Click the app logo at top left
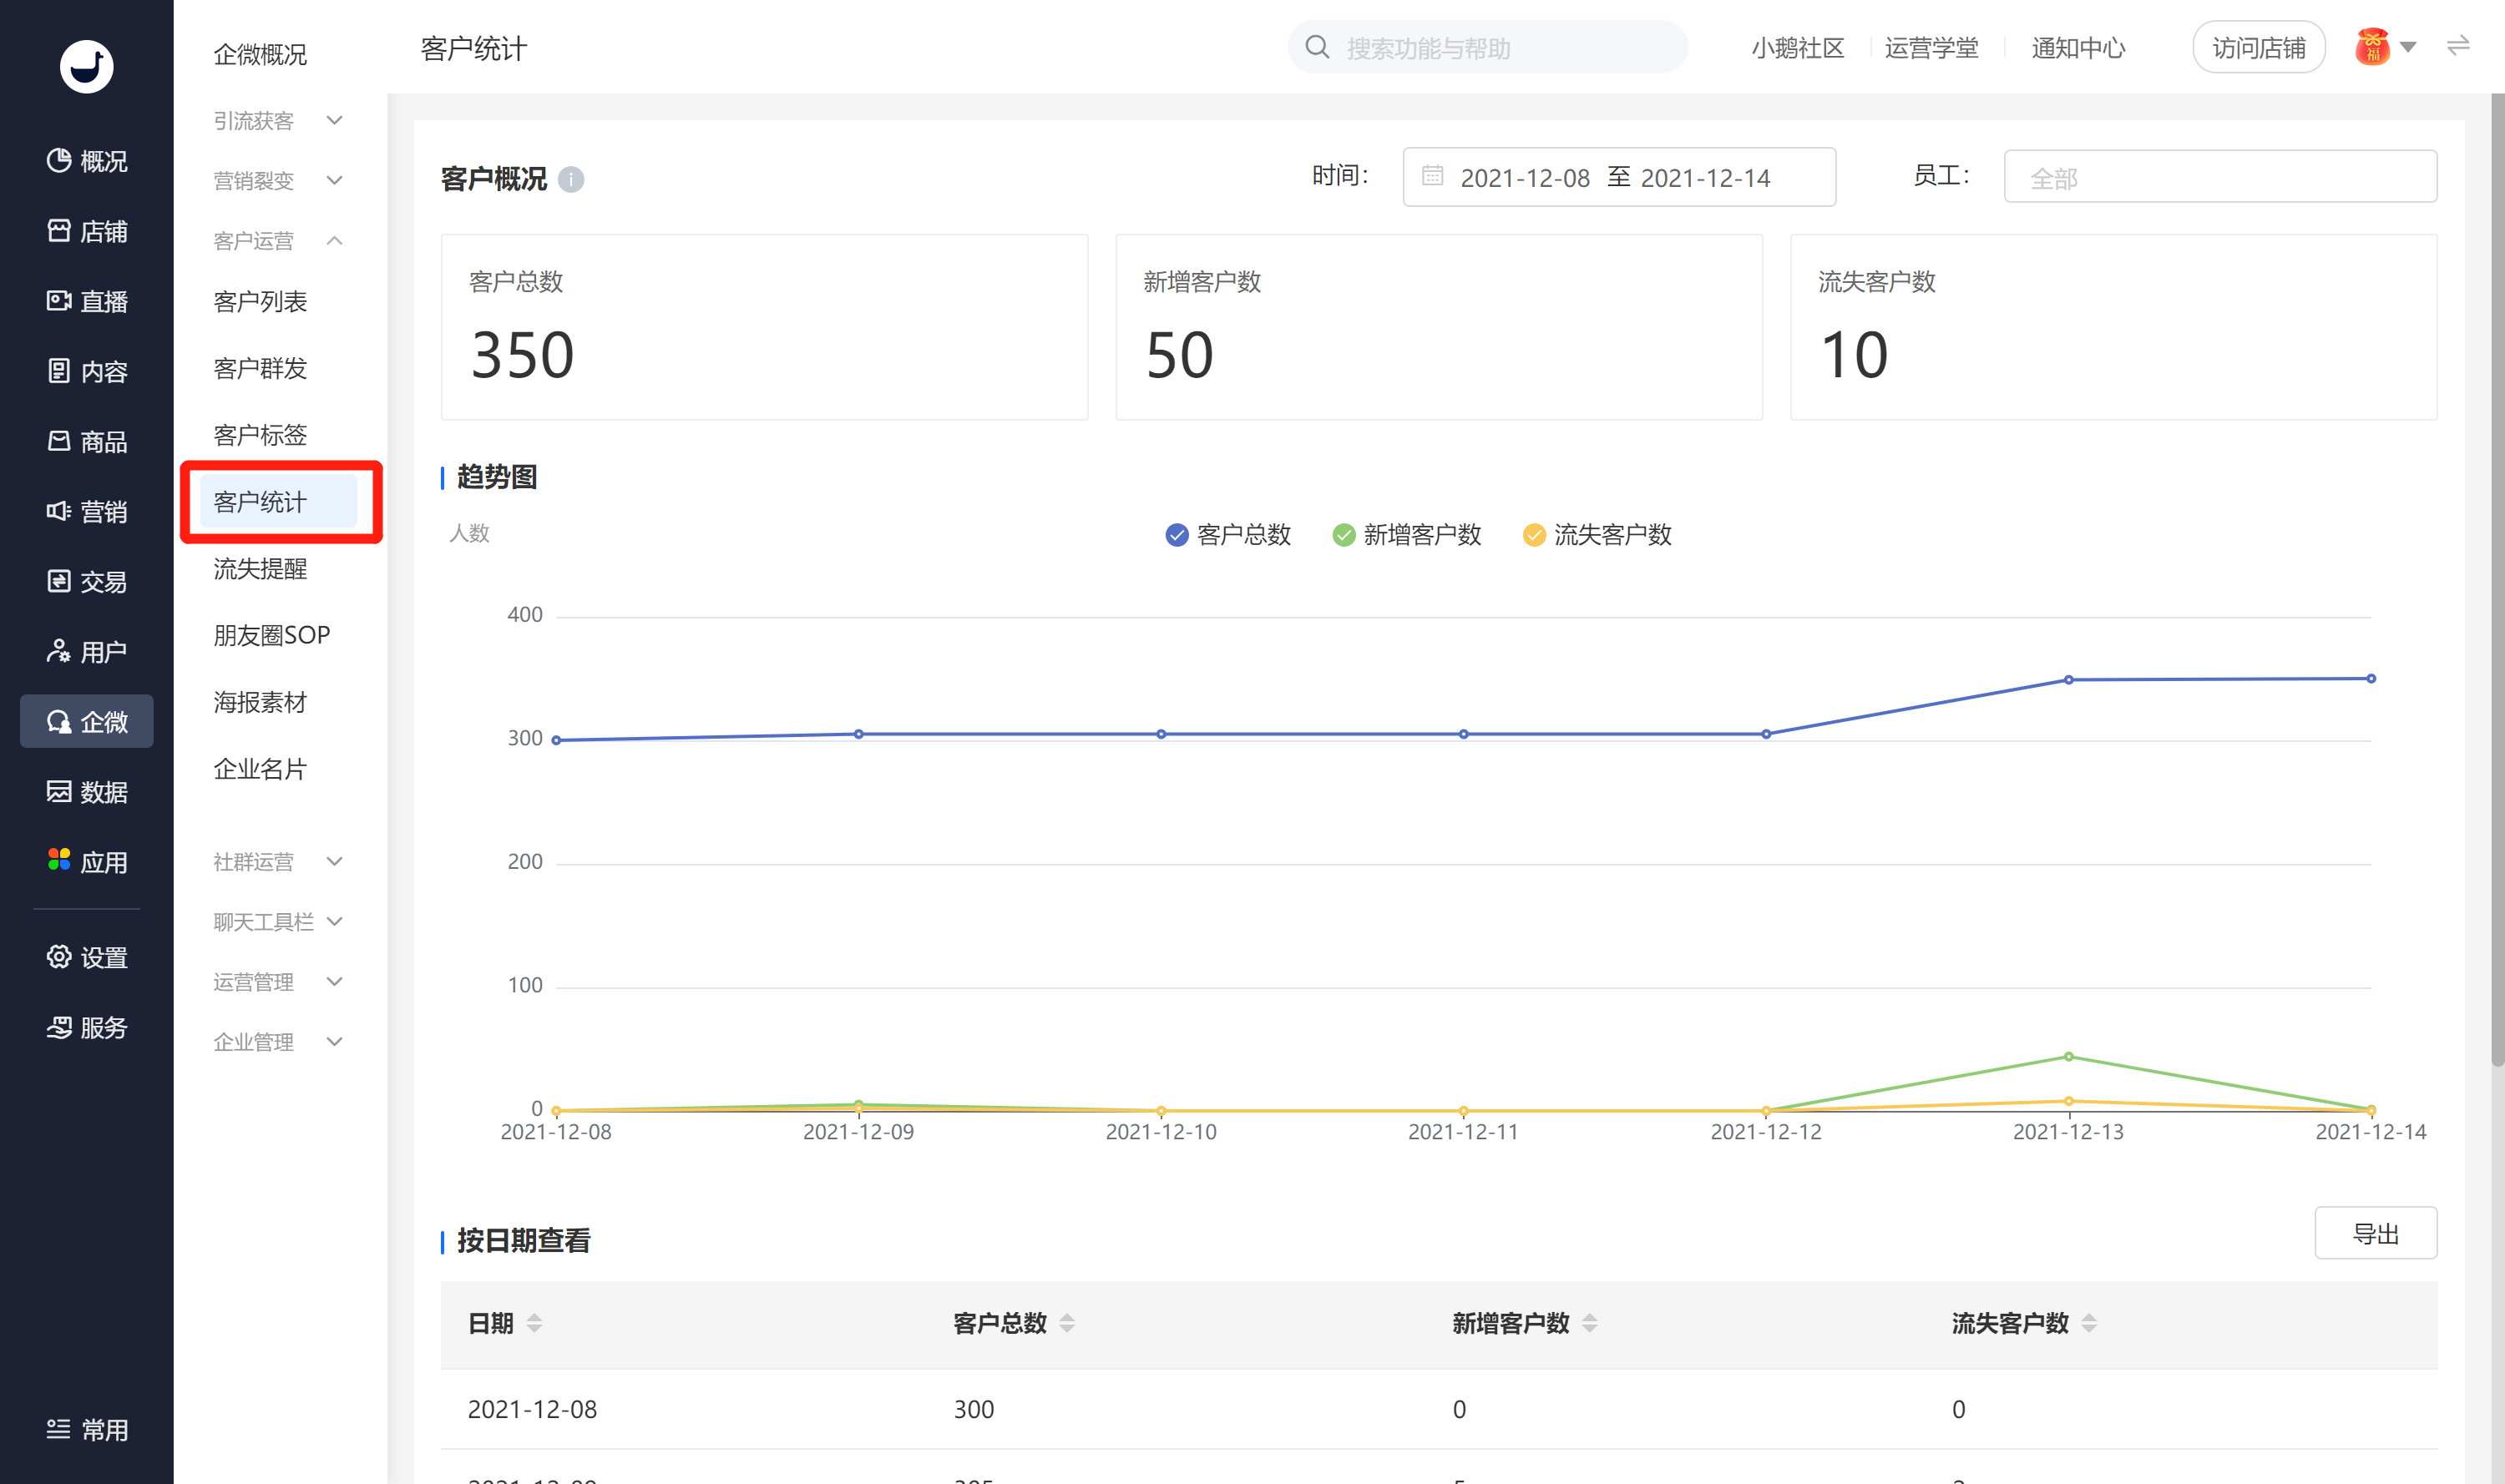This screenshot has width=2505, height=1484. click(86, 66)
